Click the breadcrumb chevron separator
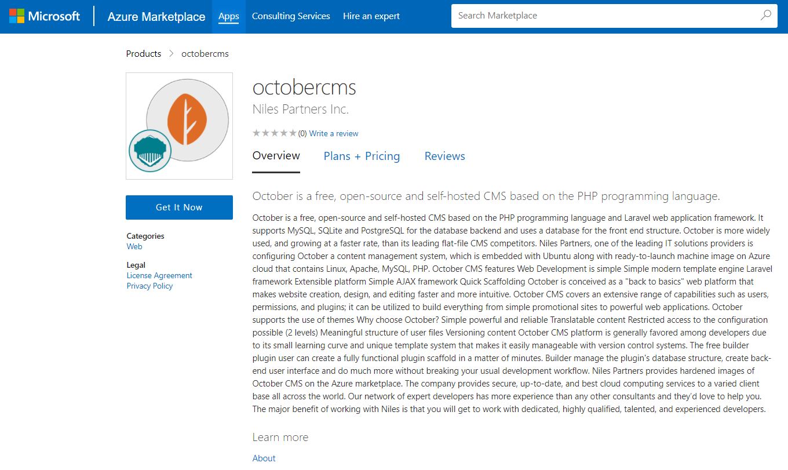Screen dimensions: 788x470 [x=172, y=54]
